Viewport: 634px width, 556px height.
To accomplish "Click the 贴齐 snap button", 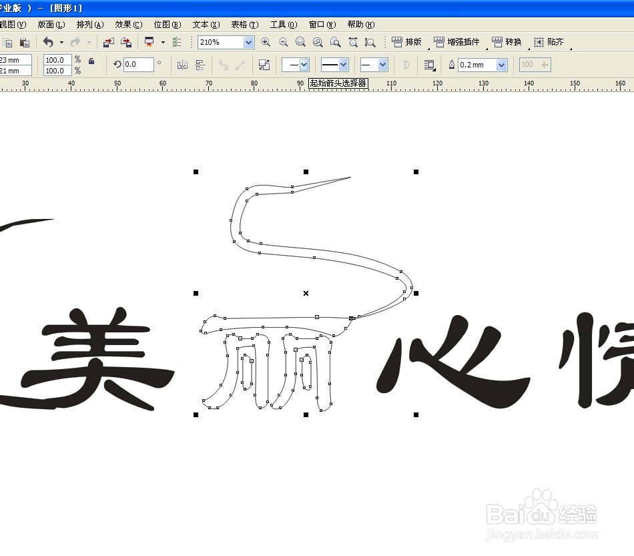I will [549, 42].
